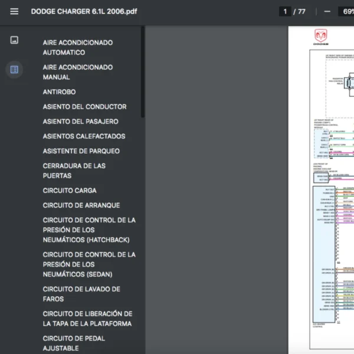Open CIRCUITO DE LAVADO DE FAROS
This screenshot has width=354, height=354.
81,294
